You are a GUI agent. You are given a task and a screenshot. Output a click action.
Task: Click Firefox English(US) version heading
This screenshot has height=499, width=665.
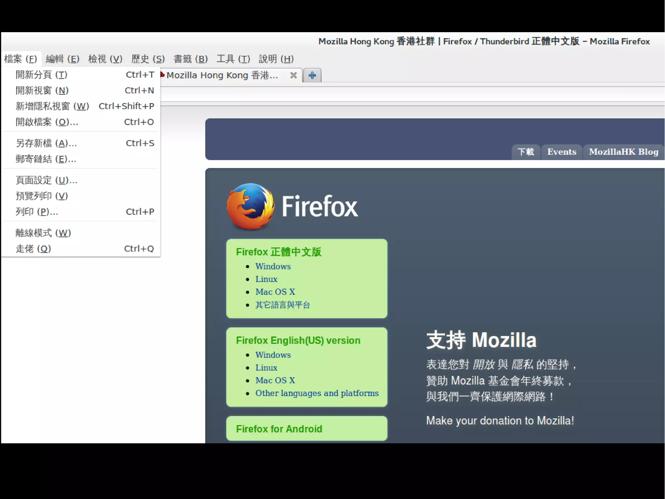298,340
